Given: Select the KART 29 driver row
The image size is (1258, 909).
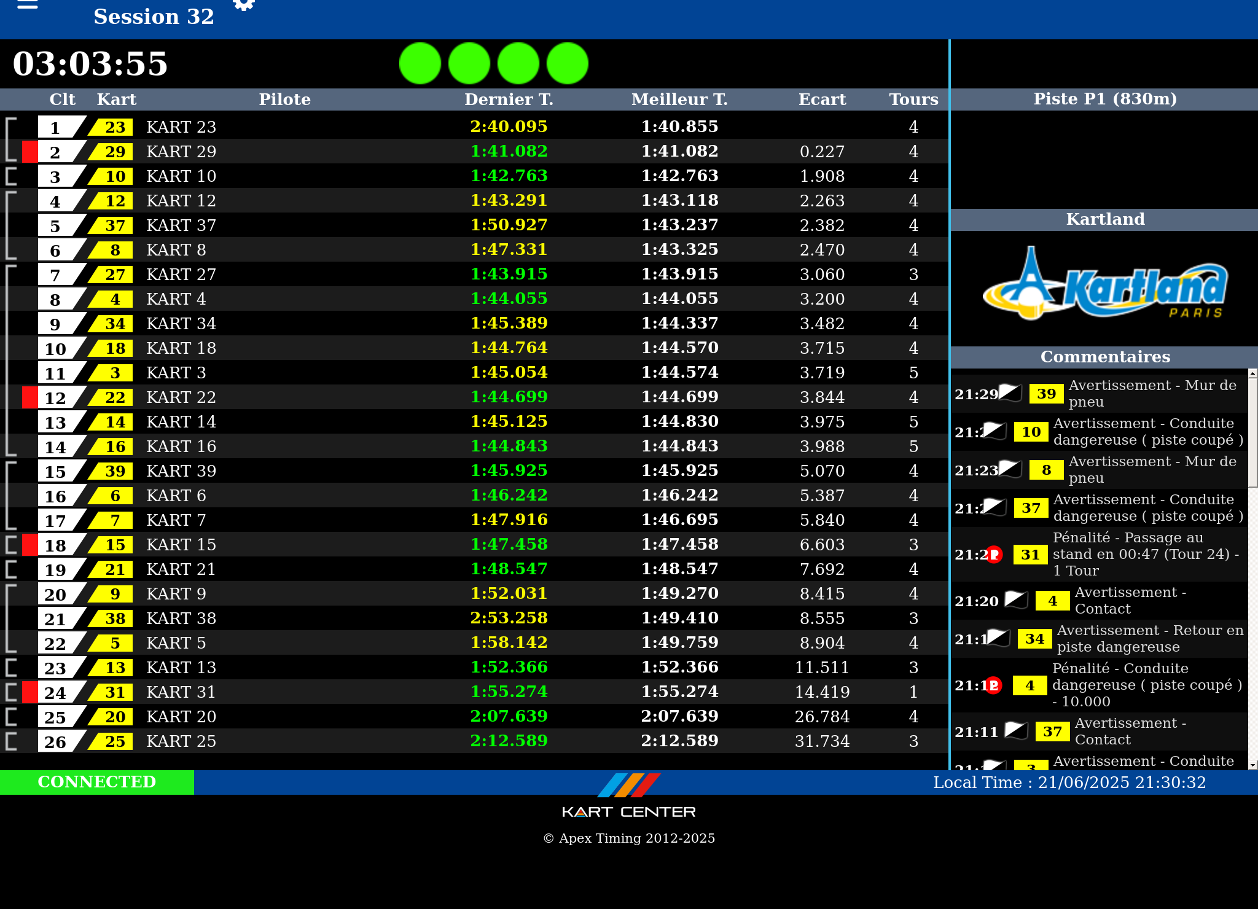Looking at the screenshot, I should (181, 152).
